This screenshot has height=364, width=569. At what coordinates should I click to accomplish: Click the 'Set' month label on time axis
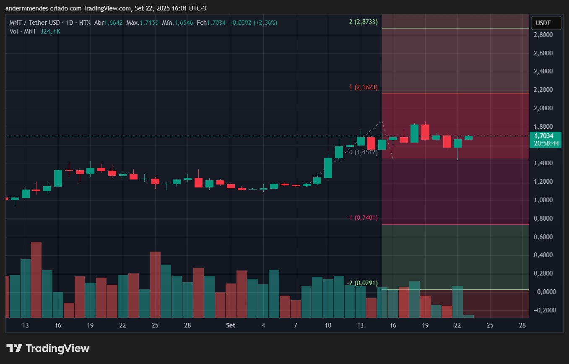tap(231, 325)
